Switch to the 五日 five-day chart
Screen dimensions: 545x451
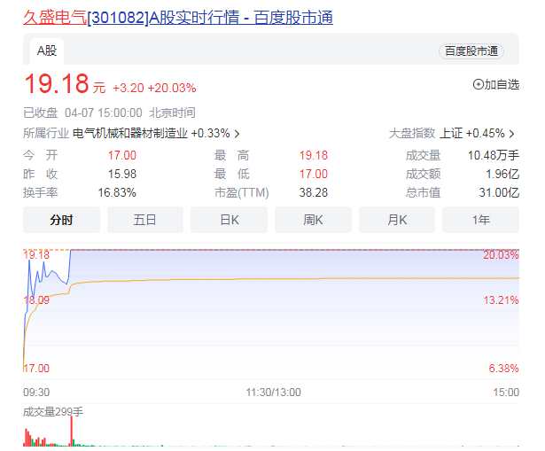145,220
